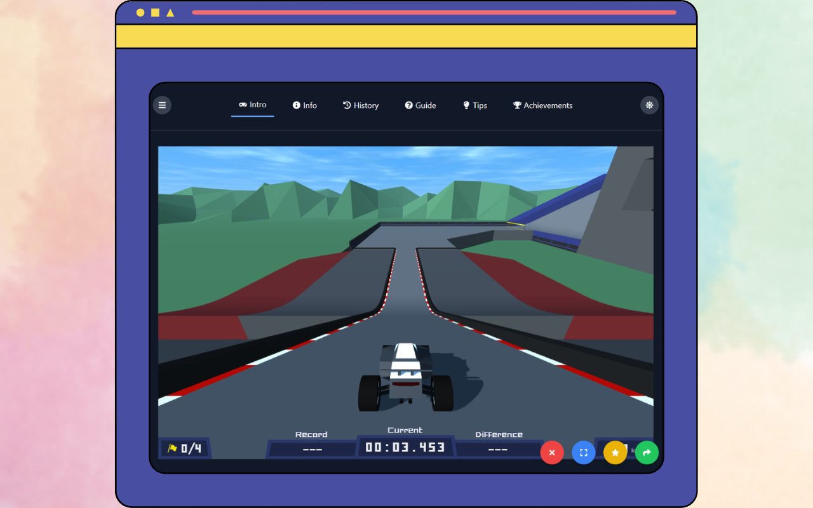Click the trophy icon on the Achievements tab
The width and height of the screenshot is (813, 508).
pyautogui.click(x=516, y=105)
